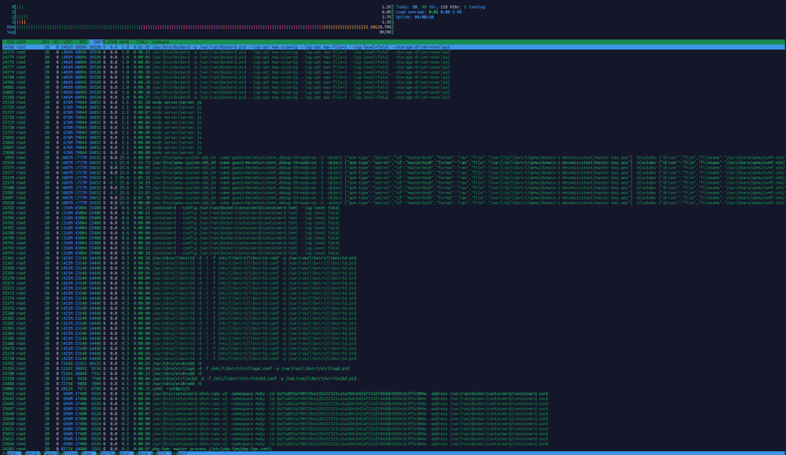The width and height of the screenshot is (786, 455).
Task: Open the F6 SortBy selector
Action: [x=105, y=453]
